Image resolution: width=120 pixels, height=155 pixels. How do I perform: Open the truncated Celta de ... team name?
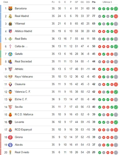point(21,46)
